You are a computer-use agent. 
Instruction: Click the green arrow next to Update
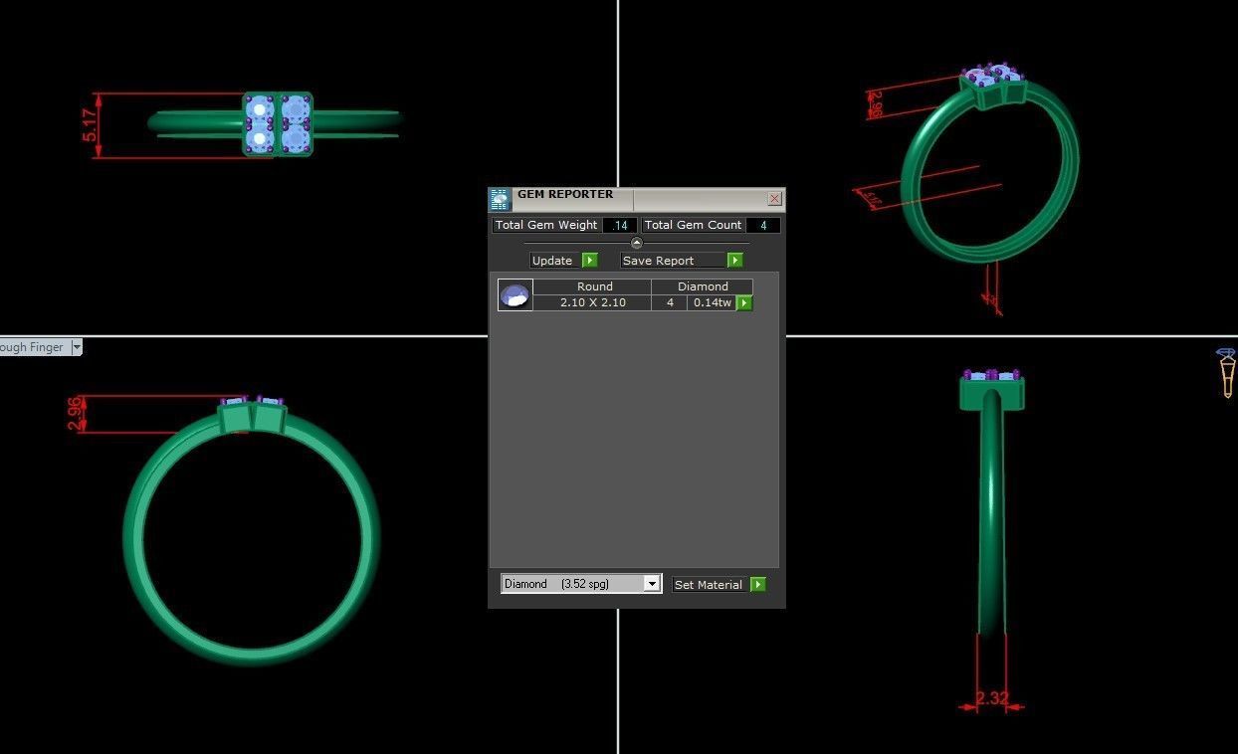click(x=589, y=261)
